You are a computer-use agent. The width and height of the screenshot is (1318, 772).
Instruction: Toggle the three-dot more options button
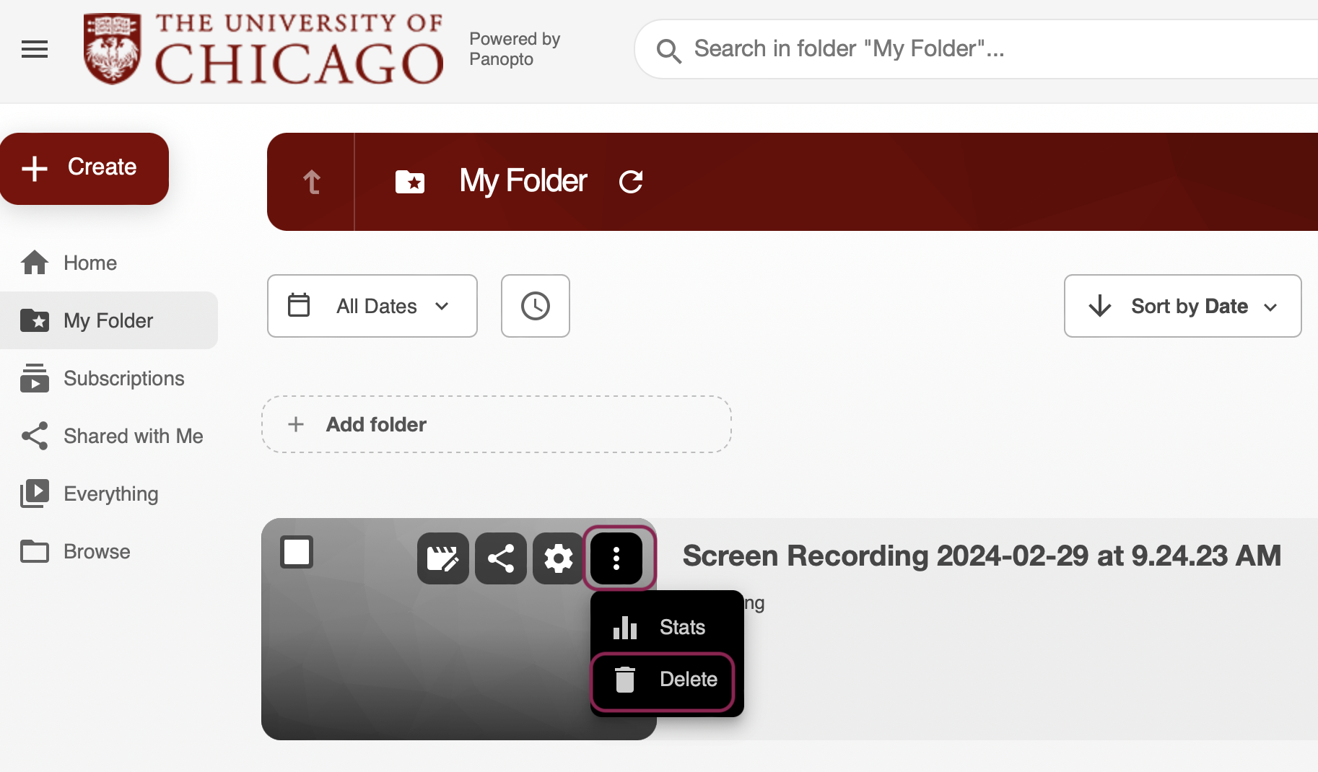click(x=616, y=558)
